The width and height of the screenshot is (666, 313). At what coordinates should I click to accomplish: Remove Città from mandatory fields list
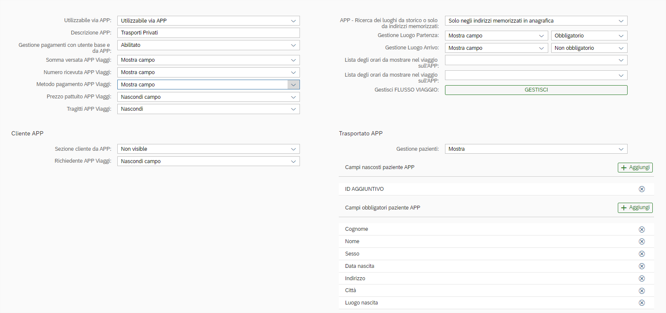641,291
